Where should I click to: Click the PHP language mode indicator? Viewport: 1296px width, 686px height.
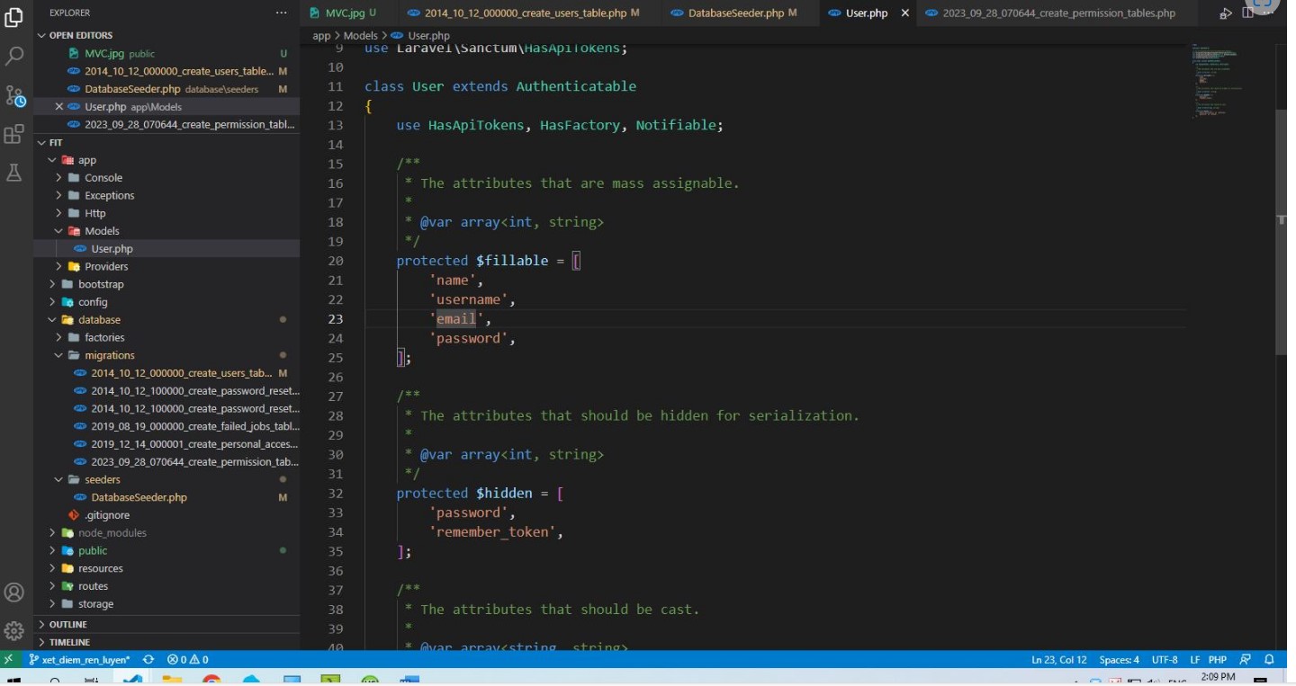pos(1217,659)
